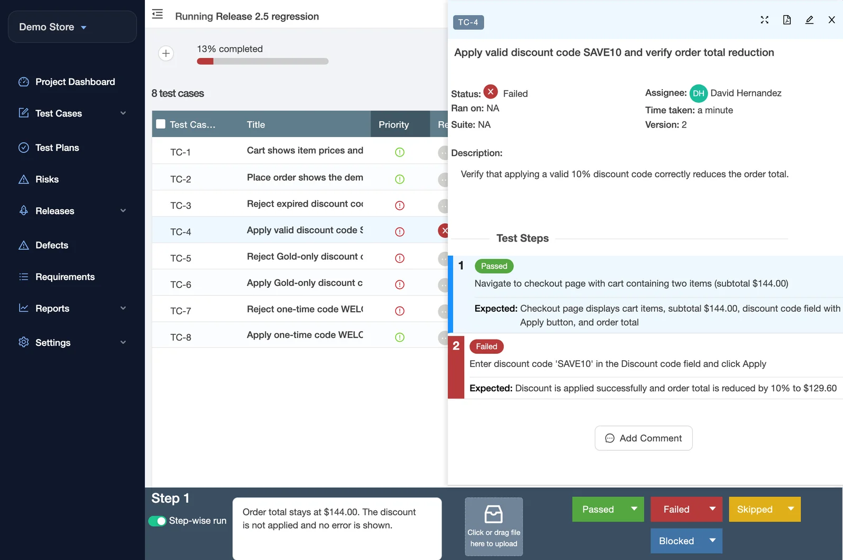The height and width of the screenshot is (560, 843).
Task: Click the plus icon next to progress bar
Action: [166, 53]
